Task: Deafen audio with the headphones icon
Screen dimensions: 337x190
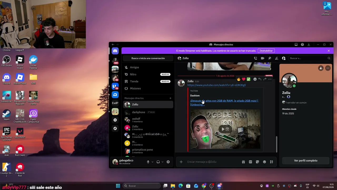Action: 158,162
